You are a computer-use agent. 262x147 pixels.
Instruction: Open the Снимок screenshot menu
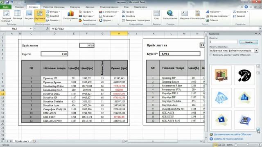[x=53, y=20]
